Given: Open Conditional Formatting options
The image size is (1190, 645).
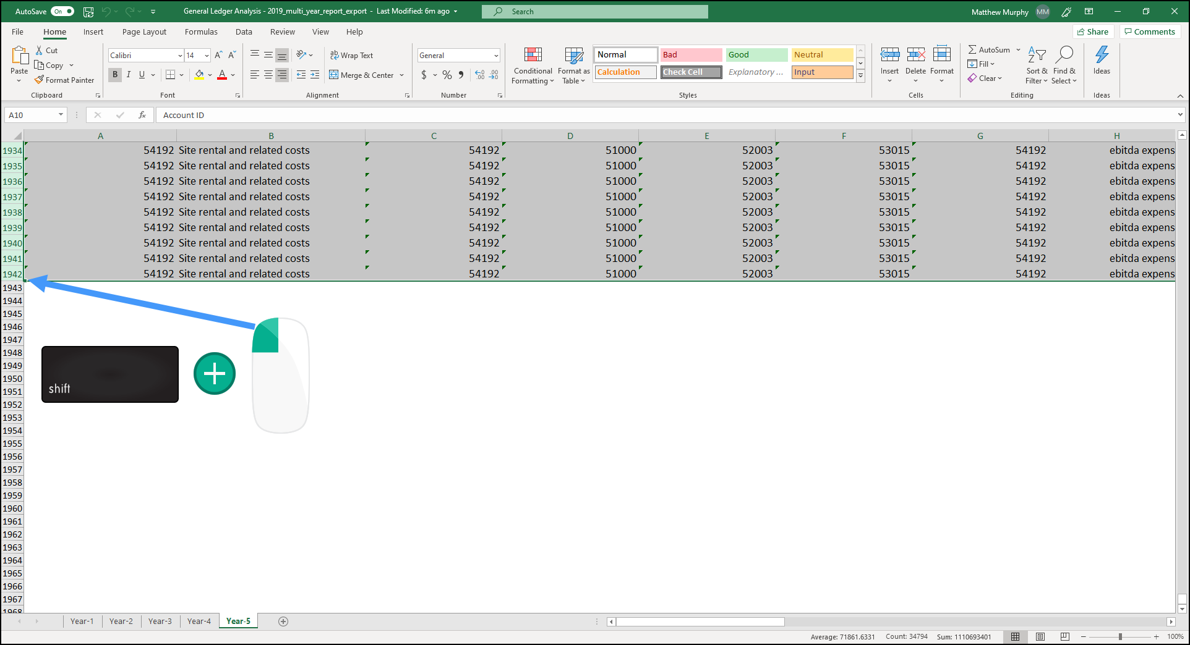Looking at the screenshot, I should (x=533, y=65).
